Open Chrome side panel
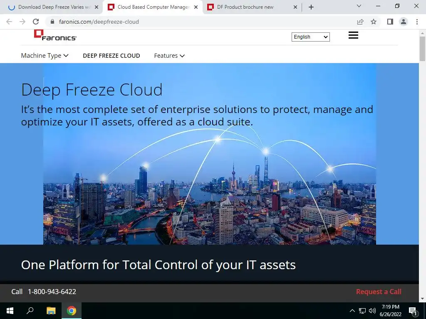Viewport: 426px width, 319px height. coord(390,22)
